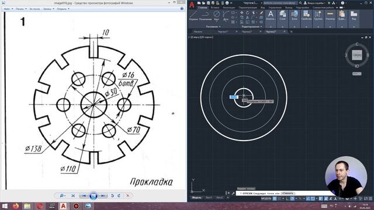Click the search magnifier in AutoCAD title bar

(x=300, y=3)
